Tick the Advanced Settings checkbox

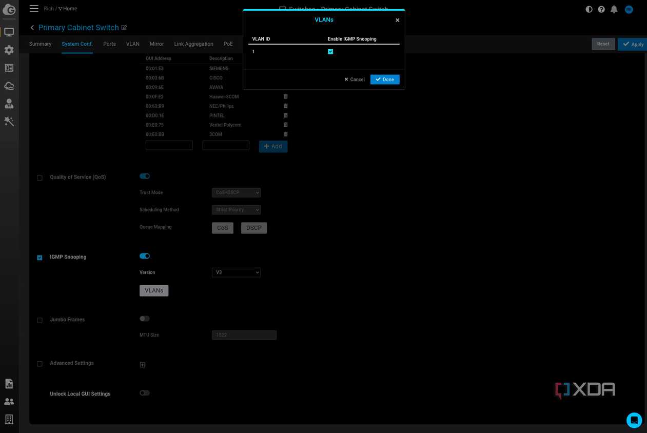tap(40, 364)
